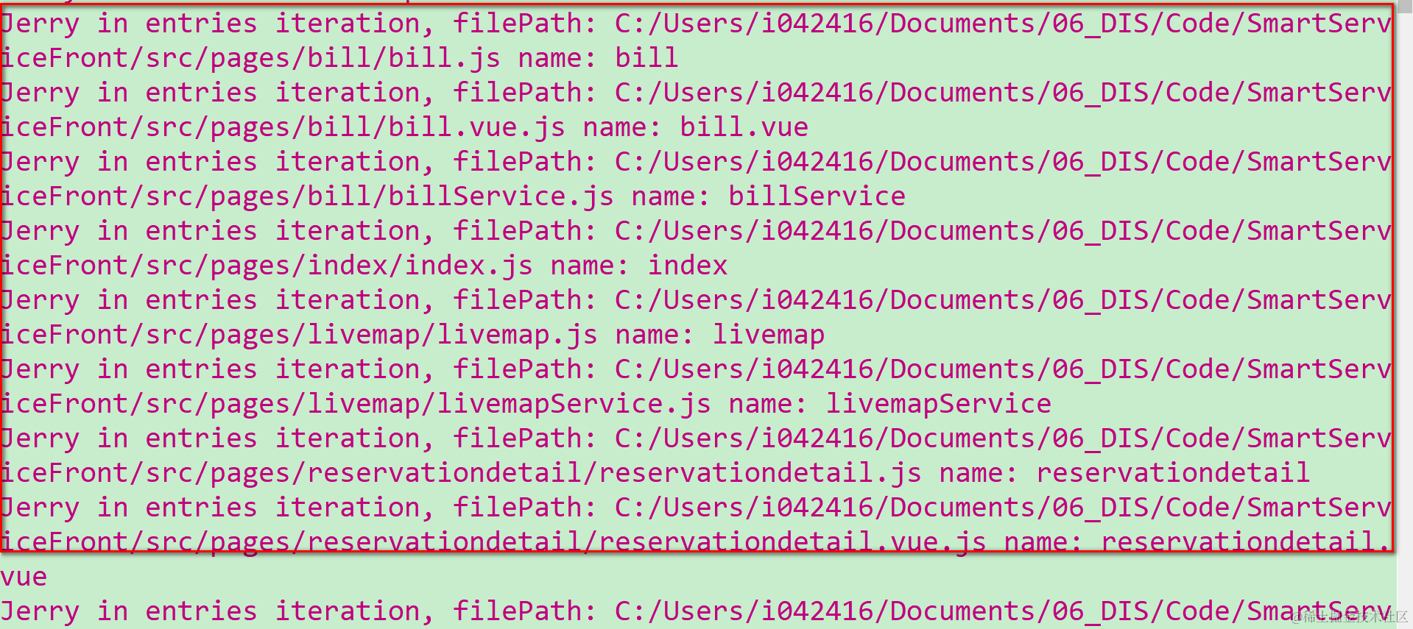This screenshot has width=1413, height=629.
Task: Click the standalone wrapped 'vue' text line
Action: 24,577
